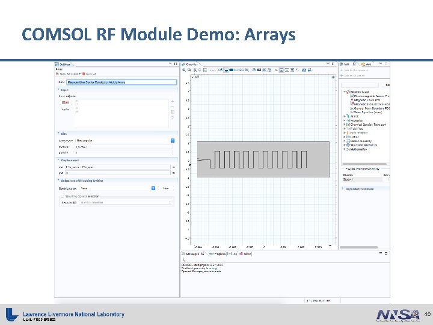Open the Add Study tab in right panel

[x=366, y=64]
